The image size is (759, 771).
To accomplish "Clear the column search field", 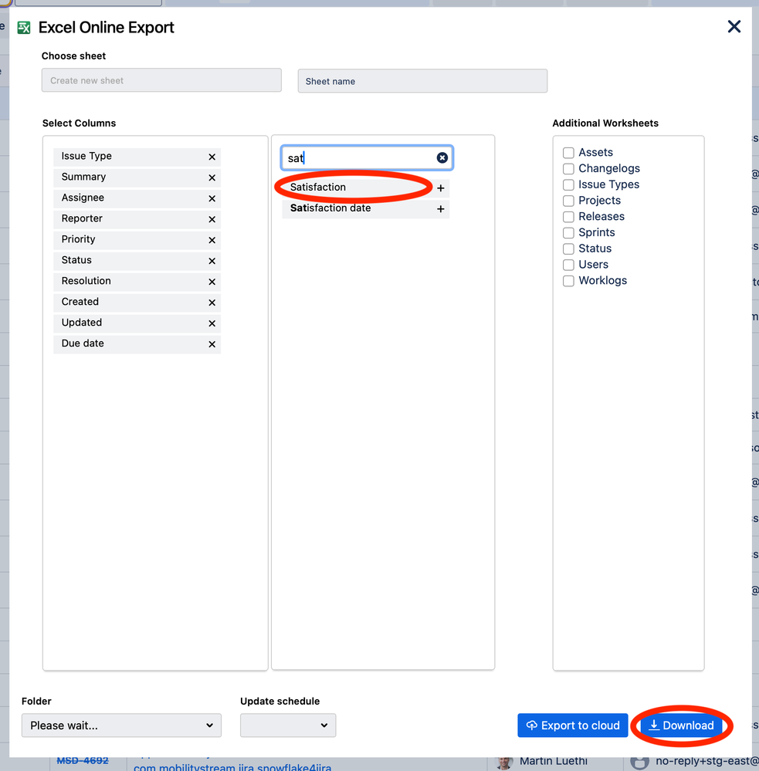I will pos(442,157).
